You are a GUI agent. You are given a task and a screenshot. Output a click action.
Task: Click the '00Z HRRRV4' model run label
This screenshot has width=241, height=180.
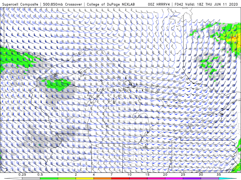[x=159, y=4]
